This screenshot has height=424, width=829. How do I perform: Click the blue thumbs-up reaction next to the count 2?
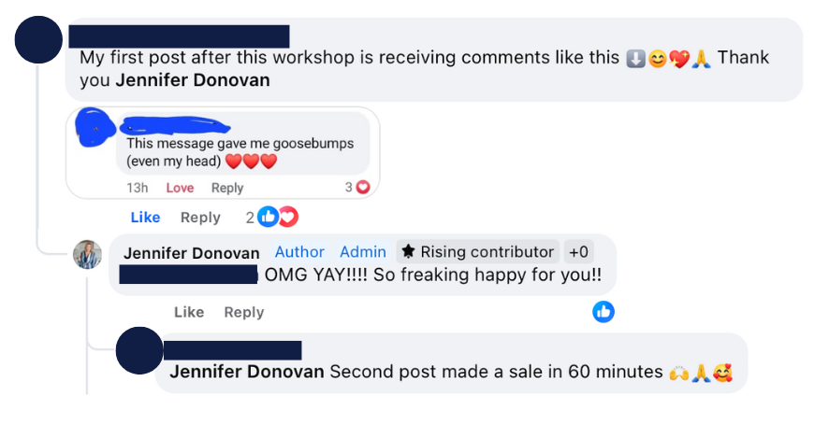pyautogui.click(x=268, y=217)
